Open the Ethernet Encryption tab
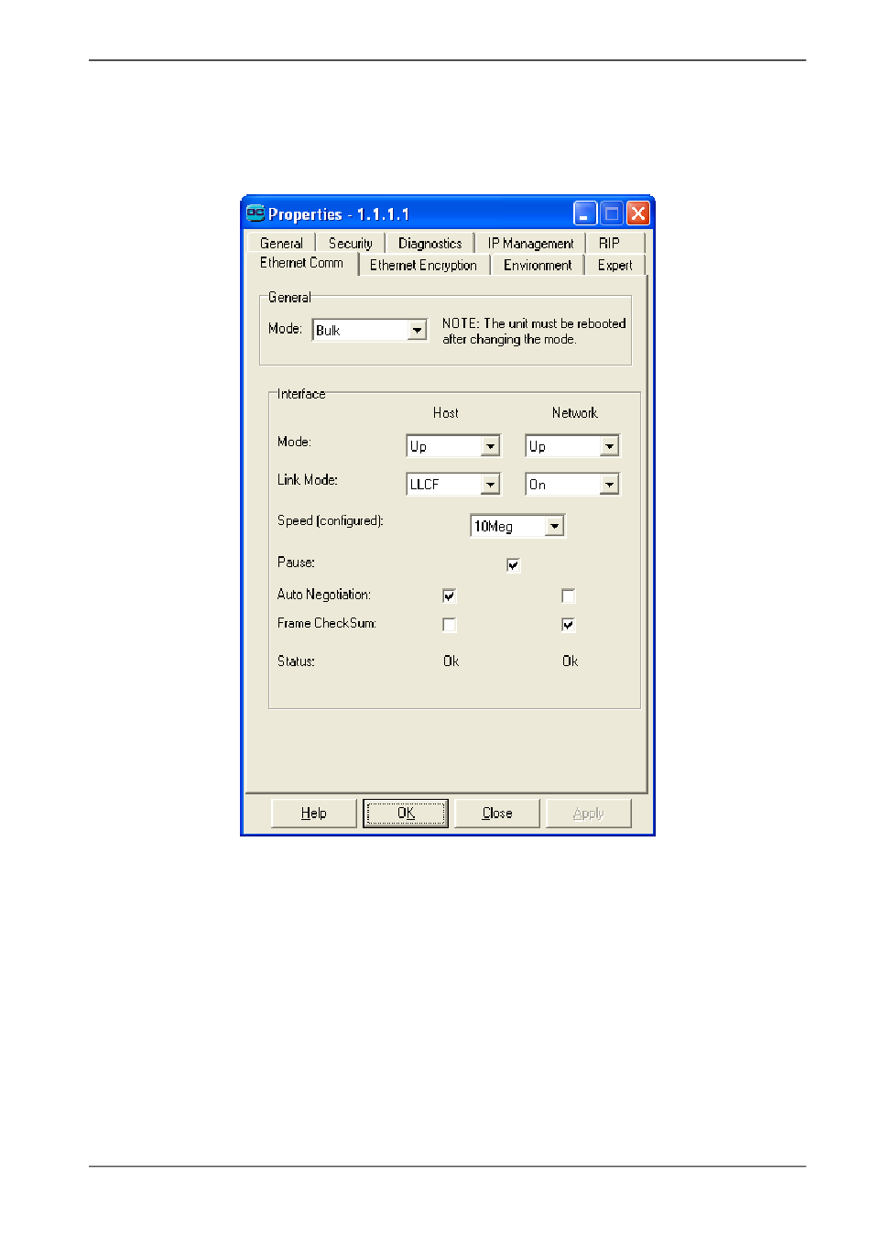This screenshot has height=1246, width=870. (423, 266)
